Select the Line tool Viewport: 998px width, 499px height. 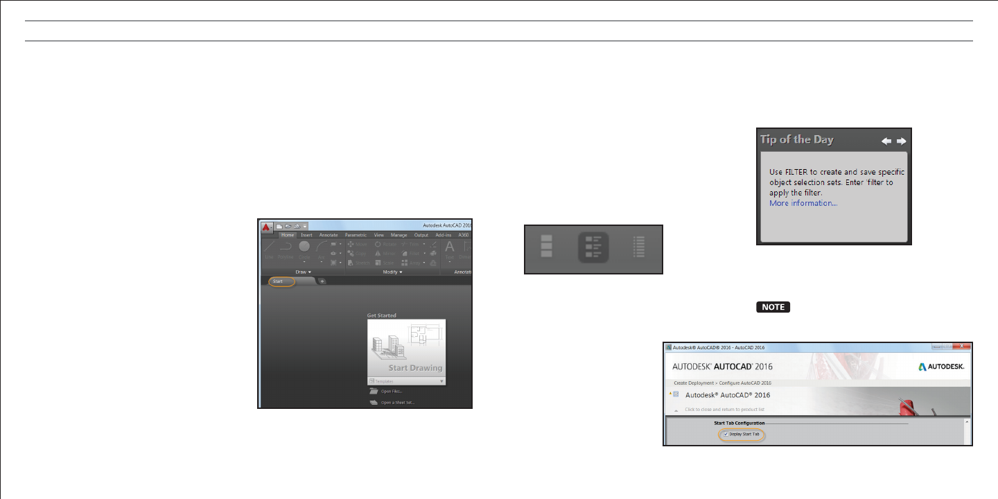pos(269,249)
